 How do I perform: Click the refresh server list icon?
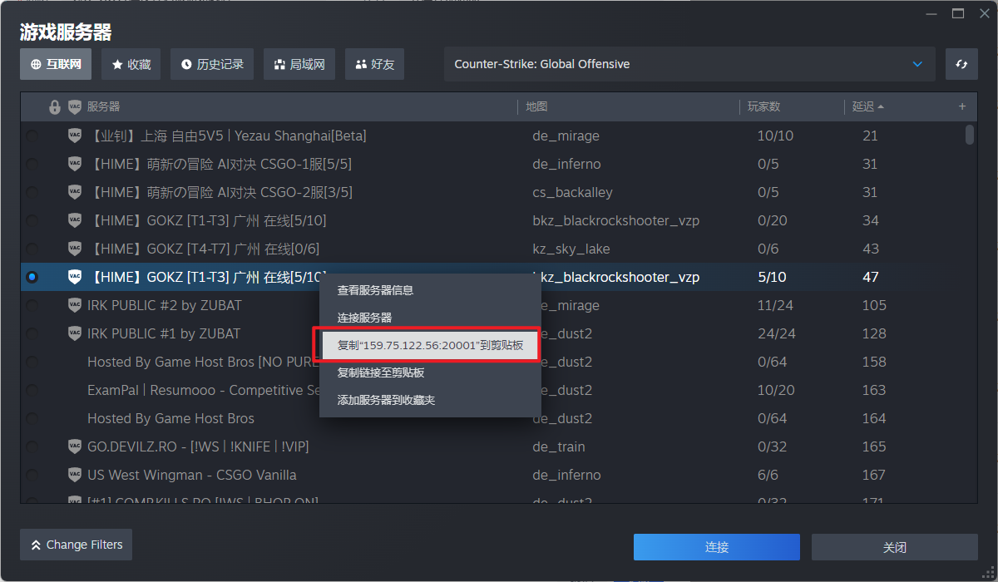(x=961, y=64)
